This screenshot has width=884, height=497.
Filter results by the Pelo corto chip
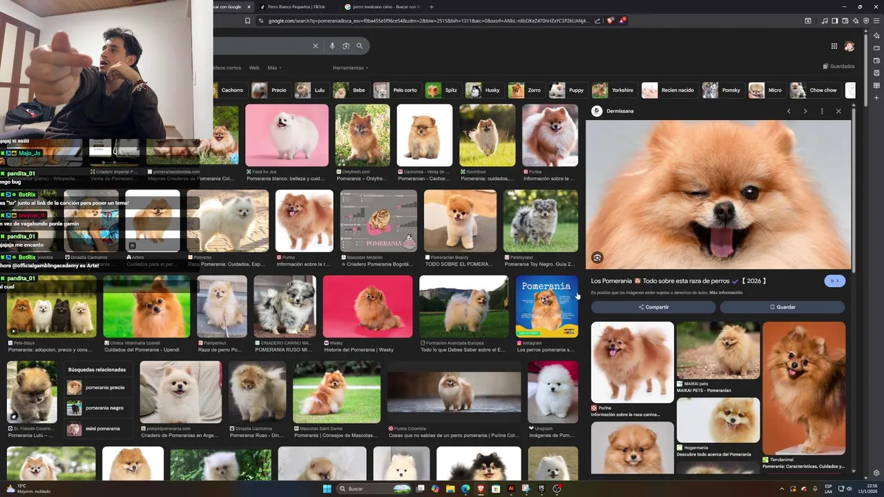tap(396, 90)
